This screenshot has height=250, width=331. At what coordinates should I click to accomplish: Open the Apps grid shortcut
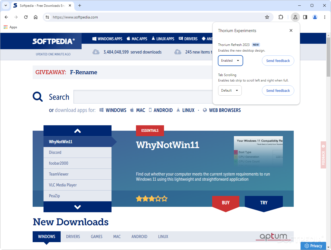(10, 27)
